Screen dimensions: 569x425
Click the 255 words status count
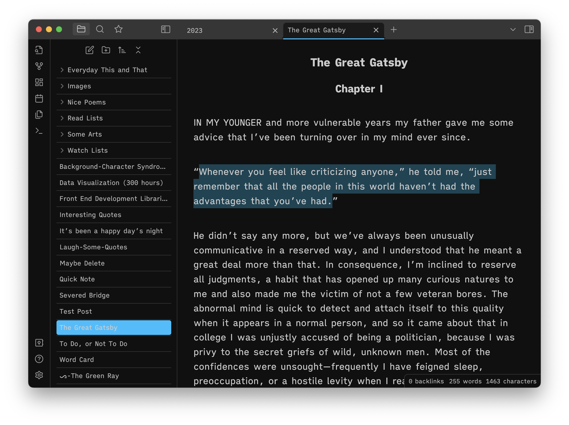[x=465, y=381]
